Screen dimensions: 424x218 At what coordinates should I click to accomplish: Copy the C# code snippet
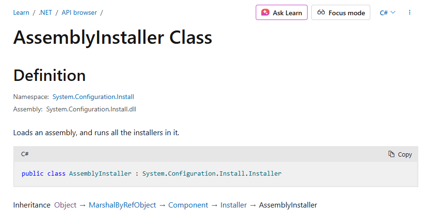(x=400, y=154)
